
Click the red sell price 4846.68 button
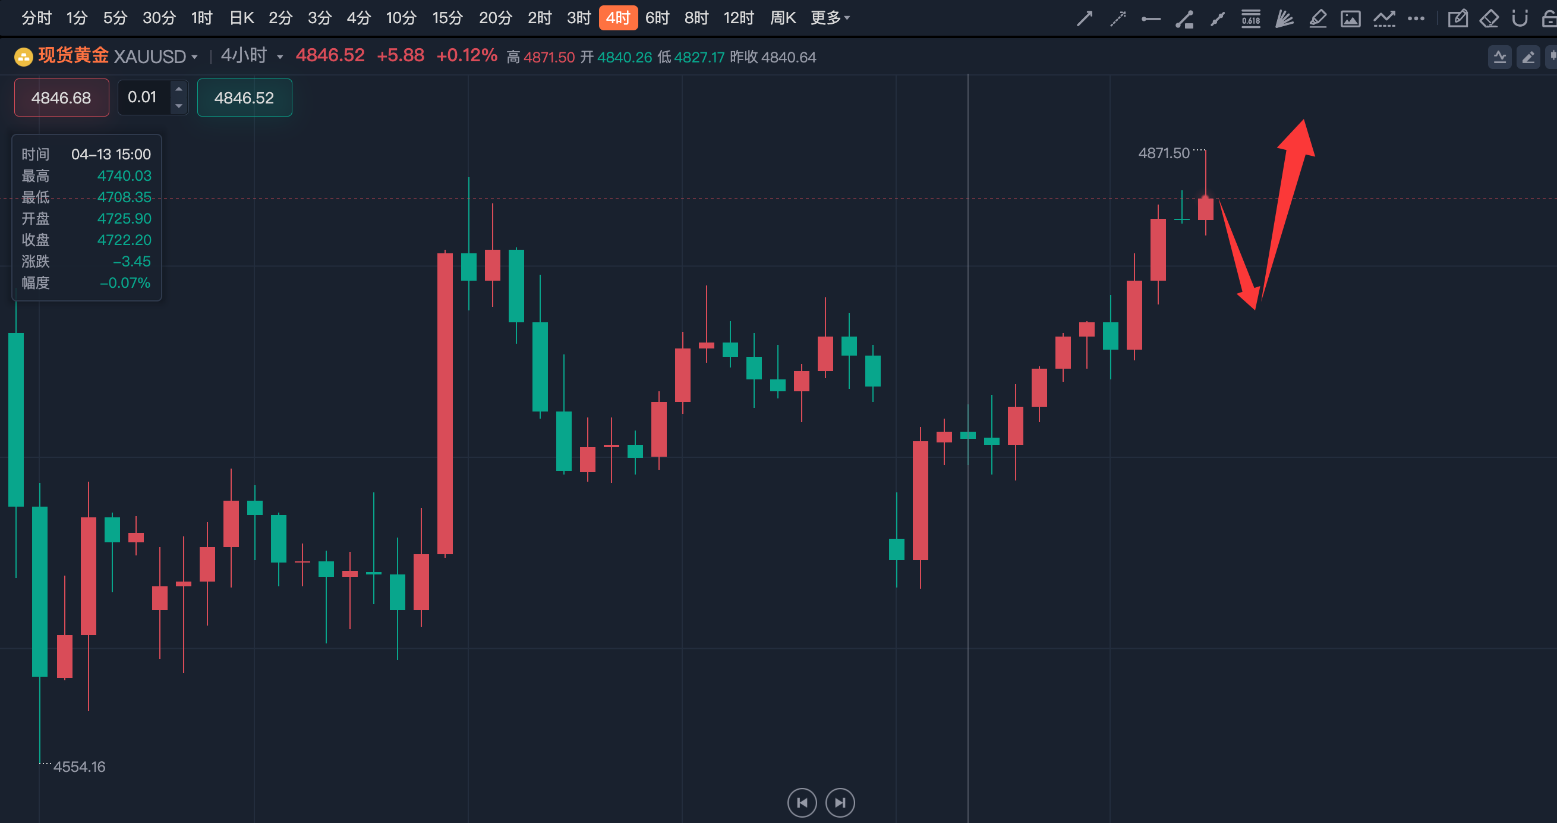61,98
